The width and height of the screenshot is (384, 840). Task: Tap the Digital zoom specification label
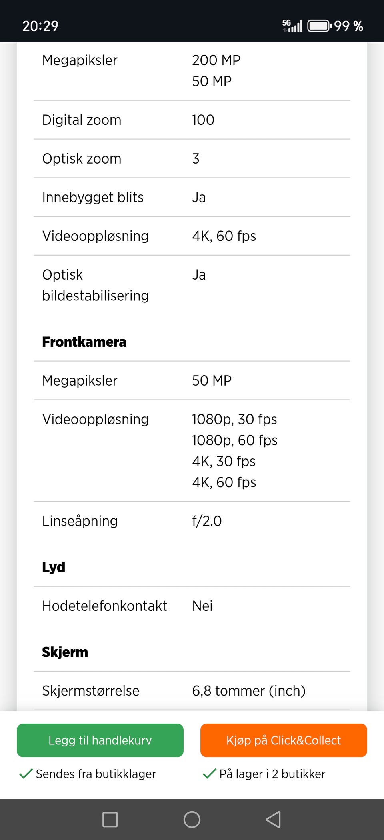click(x=82, y=120)
